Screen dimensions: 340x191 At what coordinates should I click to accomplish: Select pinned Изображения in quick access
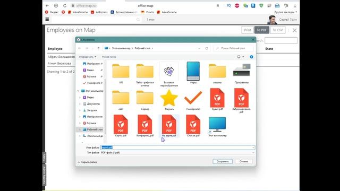click(92, 64)
